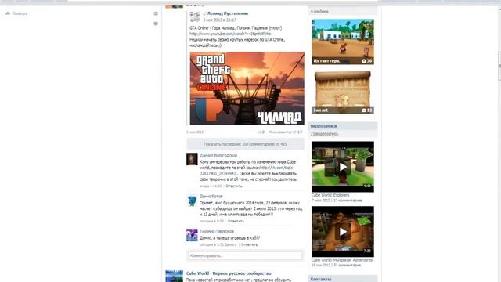The width and height of the screenshot is (501, 282).
Task: Open Тихомир Павлюков commenter avatar
Action: click(192, 235)
